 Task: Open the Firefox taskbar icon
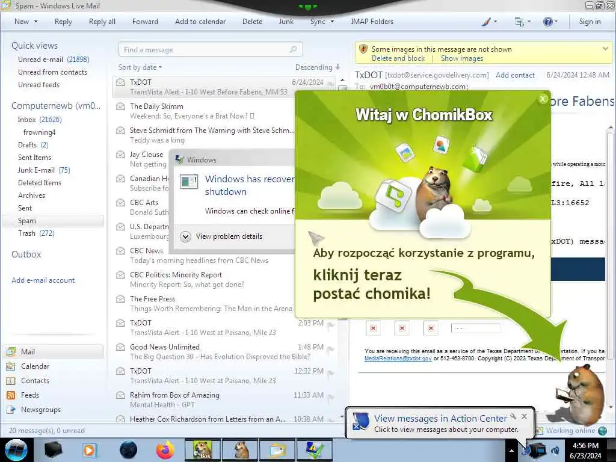[165, 450]
